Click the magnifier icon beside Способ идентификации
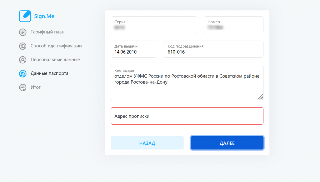The image size is (320, 182). (22, 46)
